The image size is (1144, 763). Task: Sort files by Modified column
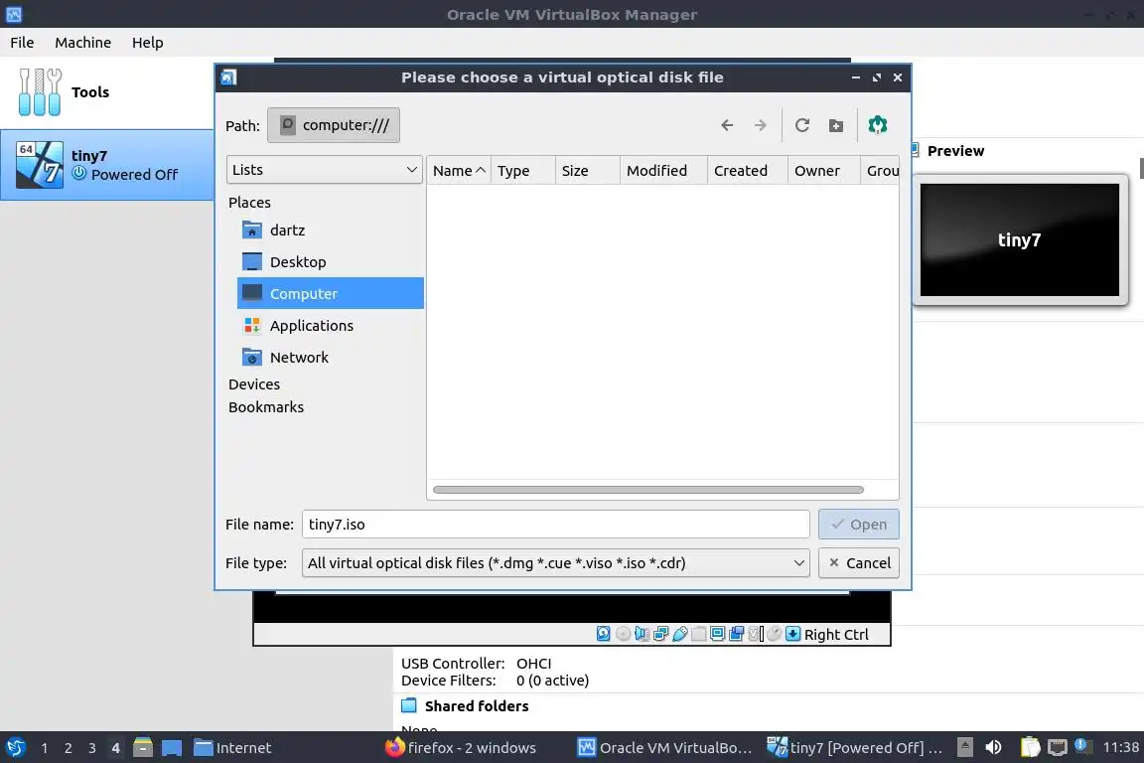click(x=663, y=170)
